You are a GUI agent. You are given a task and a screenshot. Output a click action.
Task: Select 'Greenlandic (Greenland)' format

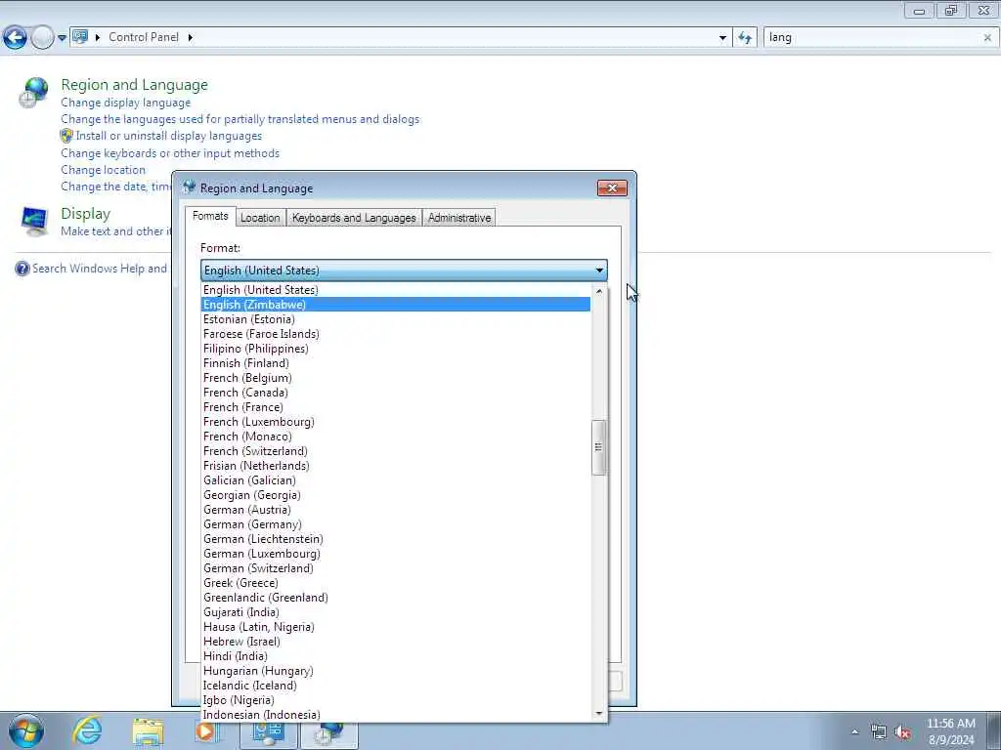coord(396,599)
